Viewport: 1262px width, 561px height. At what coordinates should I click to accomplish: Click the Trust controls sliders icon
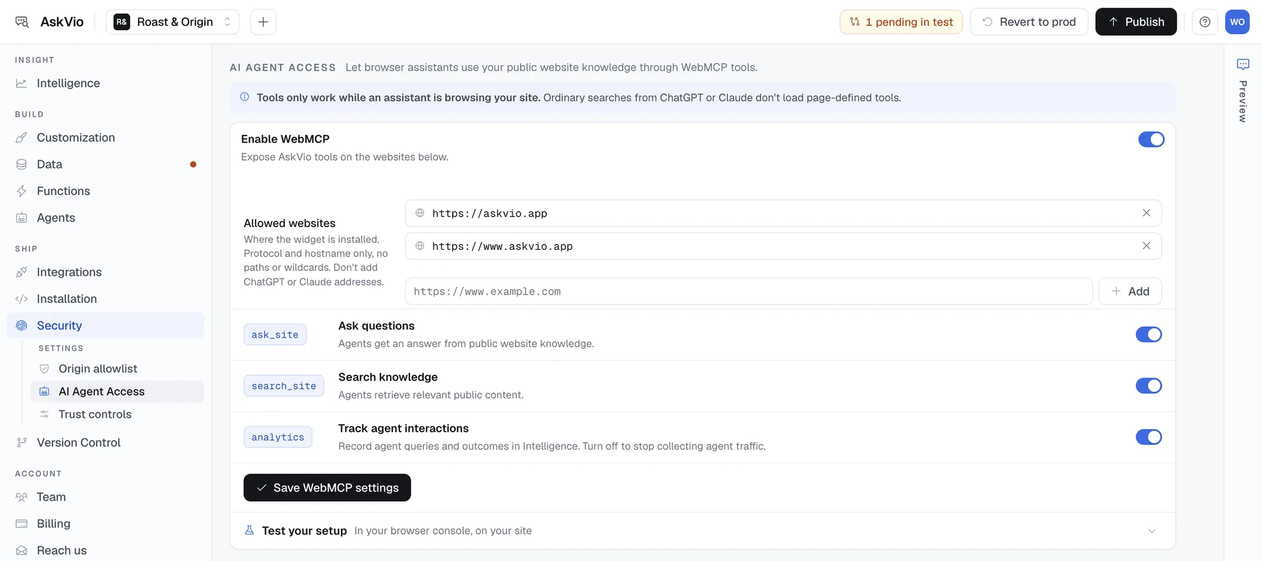pos(44,414)
